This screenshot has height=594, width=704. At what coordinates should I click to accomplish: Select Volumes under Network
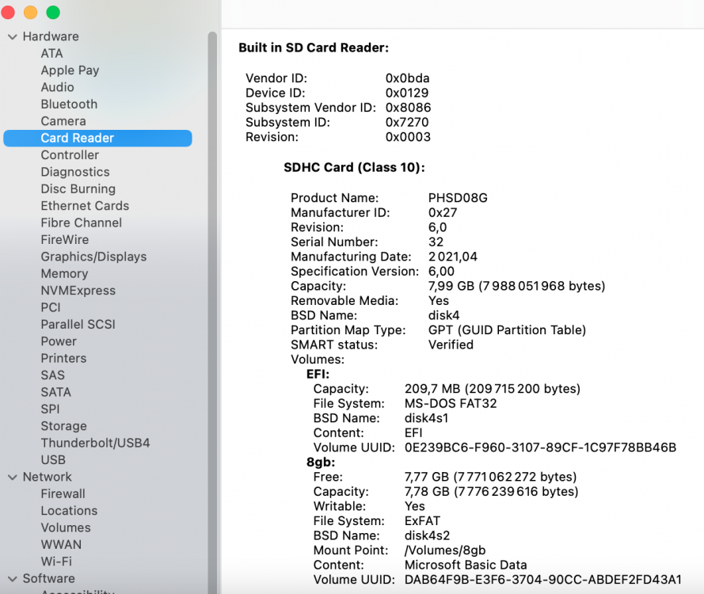[x=66, y=527]
